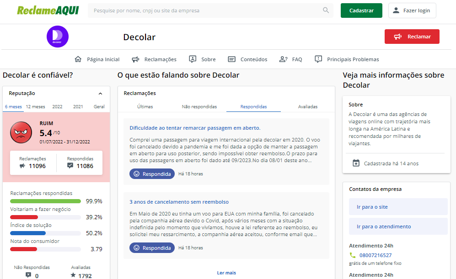Open the Não respondidas complaints tab
This screenshot has width=456, height=279.
(x=199, y=106)
